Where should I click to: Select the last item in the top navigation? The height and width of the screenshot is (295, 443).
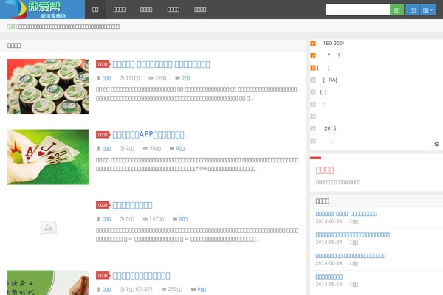click(200, 10)
